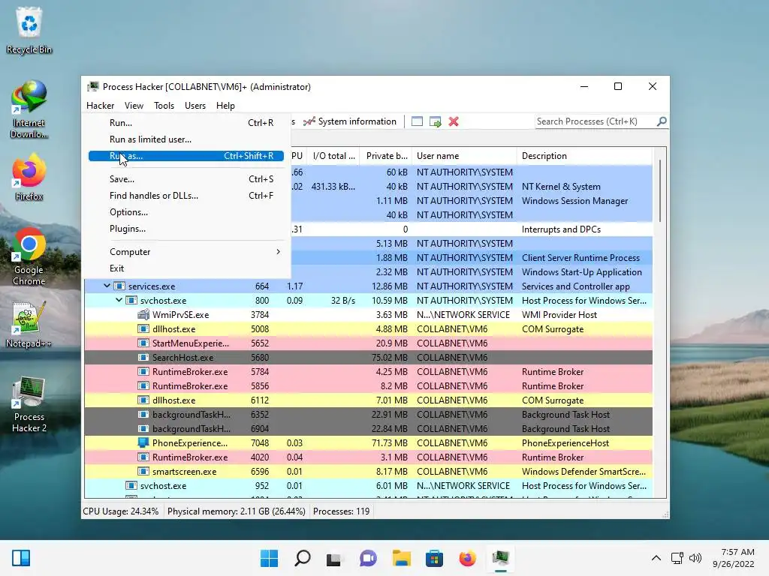Viewport: 769px width, 576px height.
Task: Open the View menu
Action: coord(134,105)
